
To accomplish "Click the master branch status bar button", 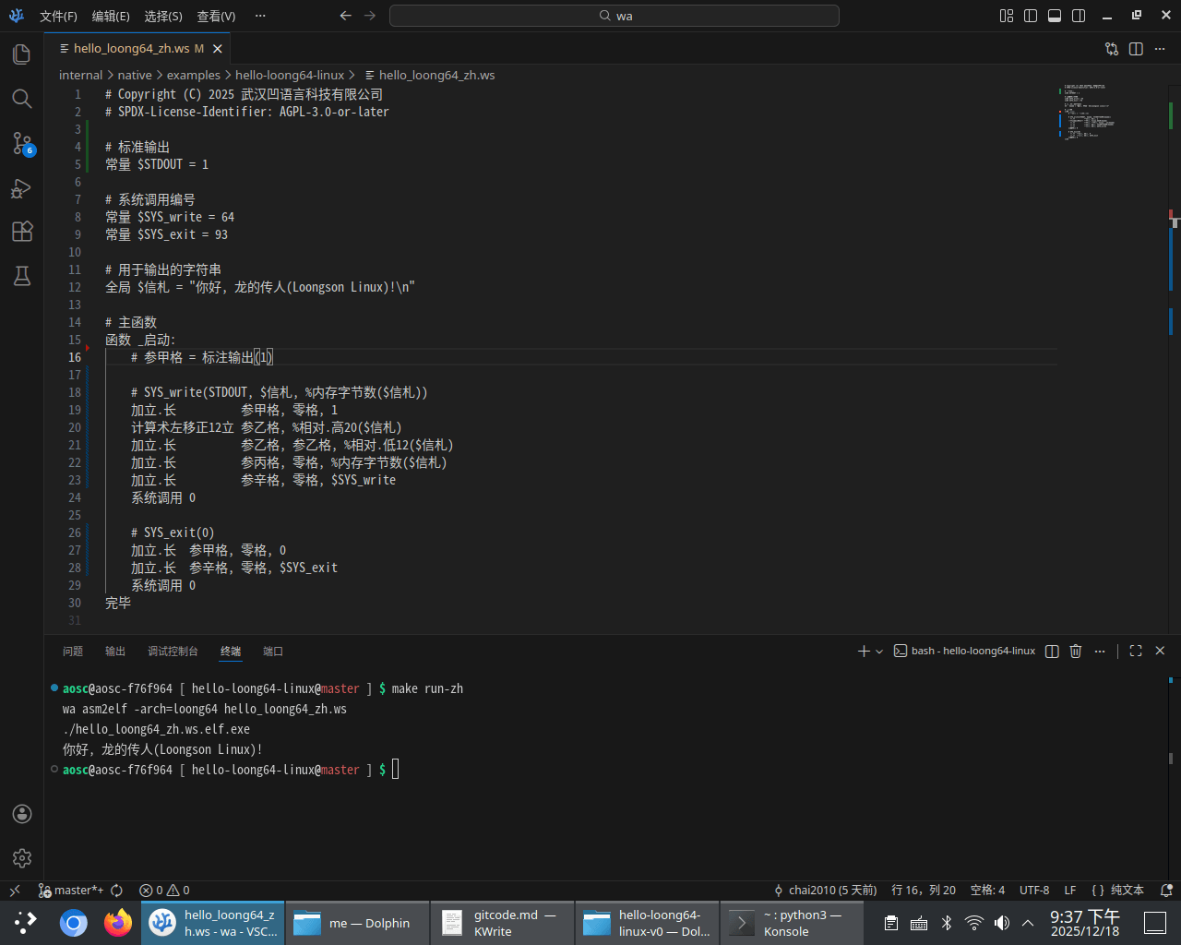I will [71, 891].
